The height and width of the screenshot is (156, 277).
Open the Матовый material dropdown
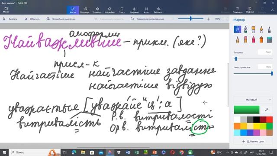[x=253, y=100]
